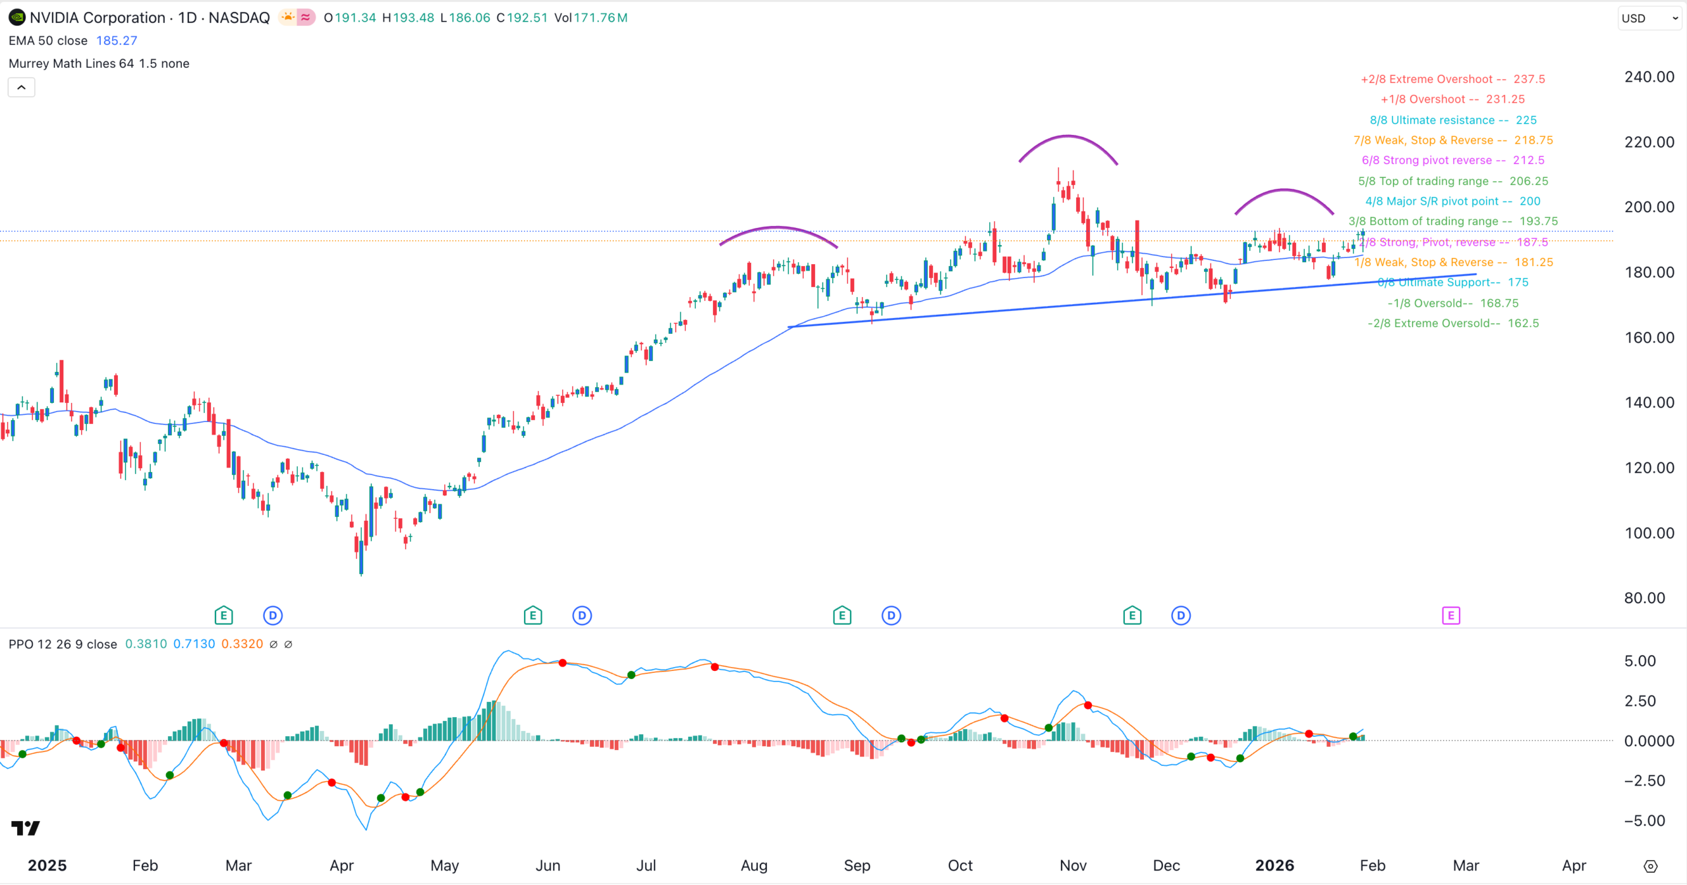The height and width of the screenshot is (885, 1687).
Task: Click the first green earnings E marker
Action: (x=223, y=616)
